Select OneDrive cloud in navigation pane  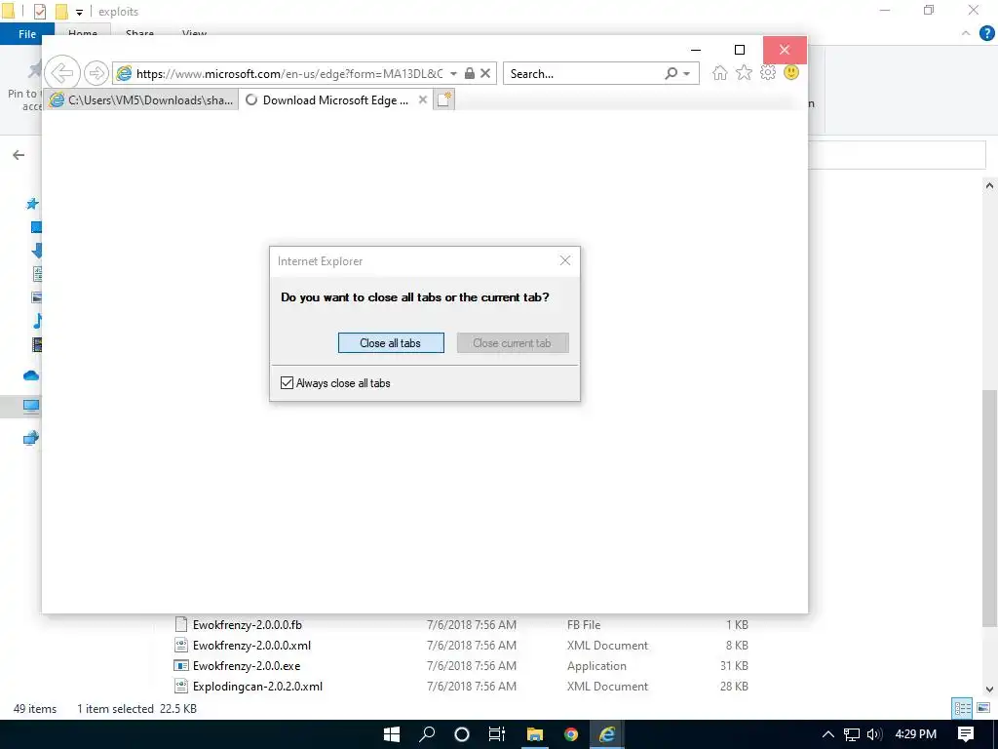coord(31,375)
